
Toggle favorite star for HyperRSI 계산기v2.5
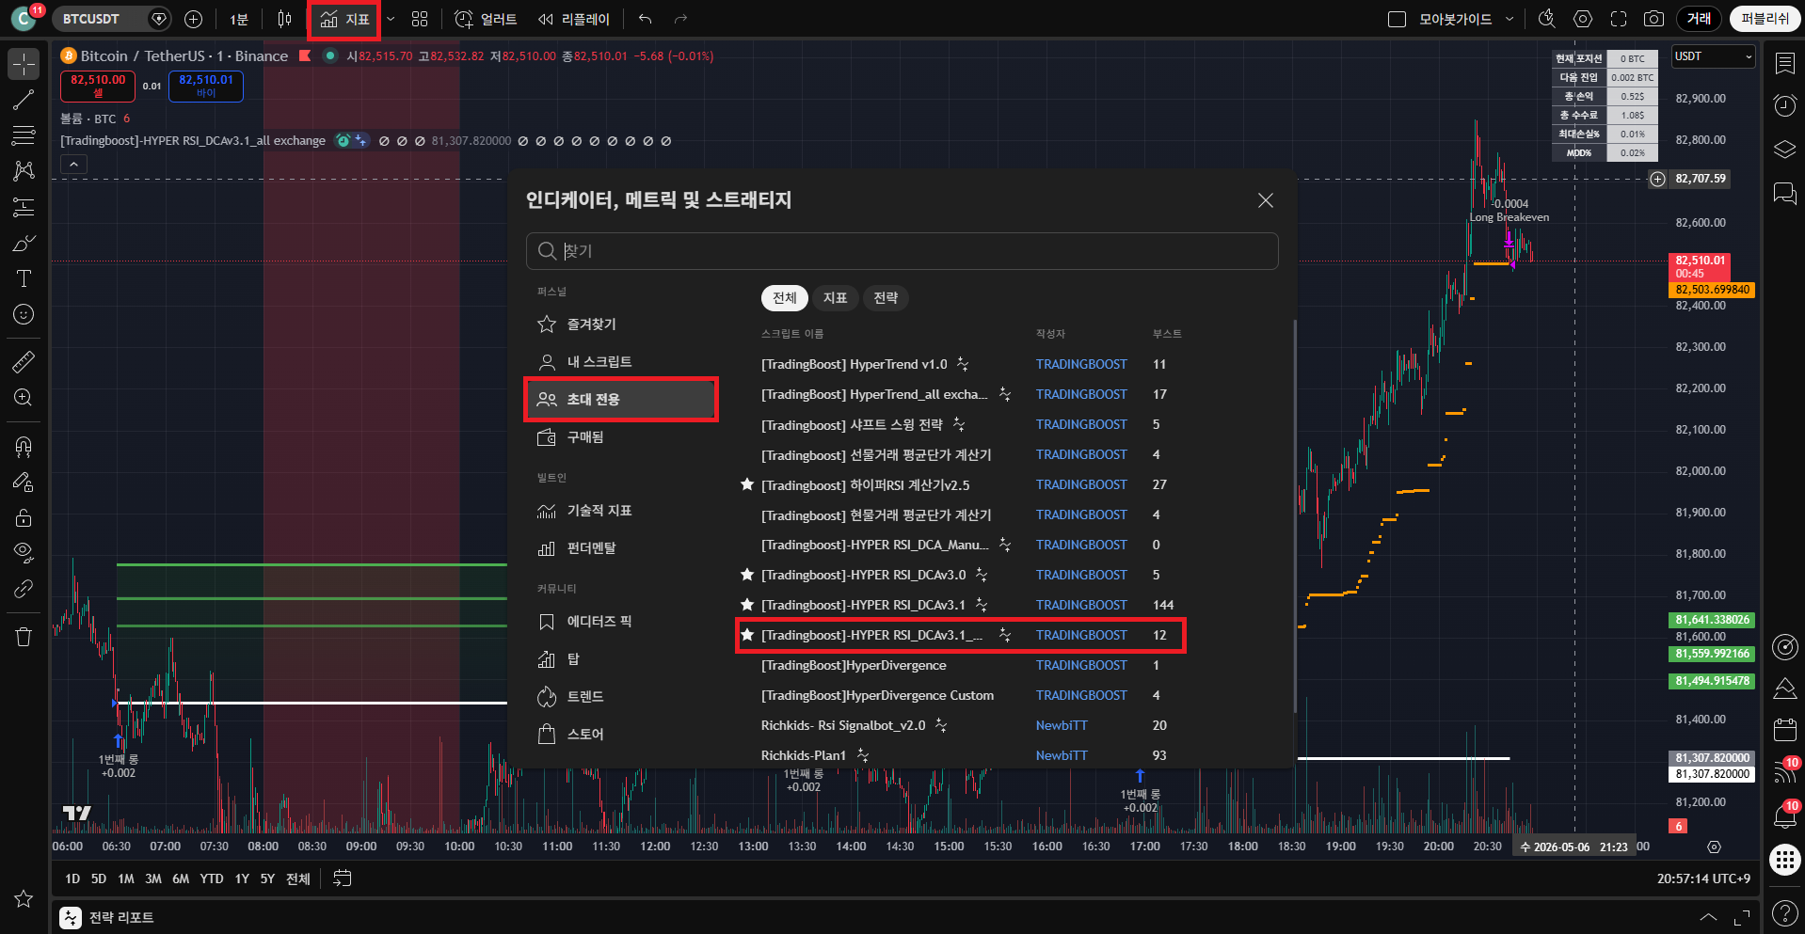(x=747, y=484)
